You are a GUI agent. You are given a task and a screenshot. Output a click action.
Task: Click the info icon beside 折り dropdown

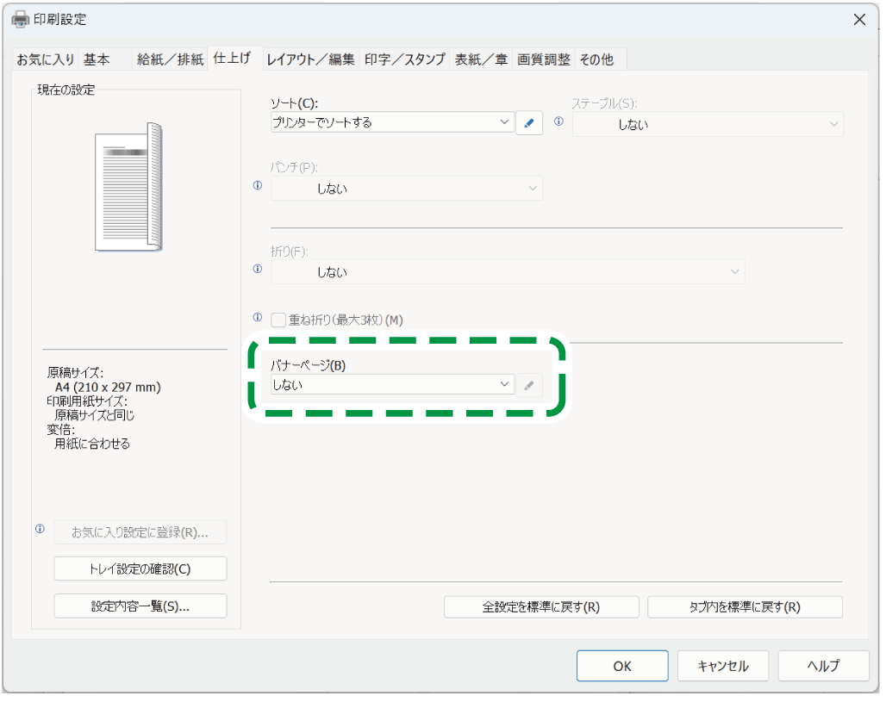point(257,269)
